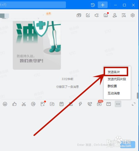Screen dimensions: 139x151
Task: Send a thumbs-up like
Action: click(14, 104)
